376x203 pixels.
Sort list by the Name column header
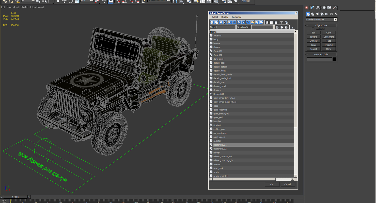click(252, 32)
